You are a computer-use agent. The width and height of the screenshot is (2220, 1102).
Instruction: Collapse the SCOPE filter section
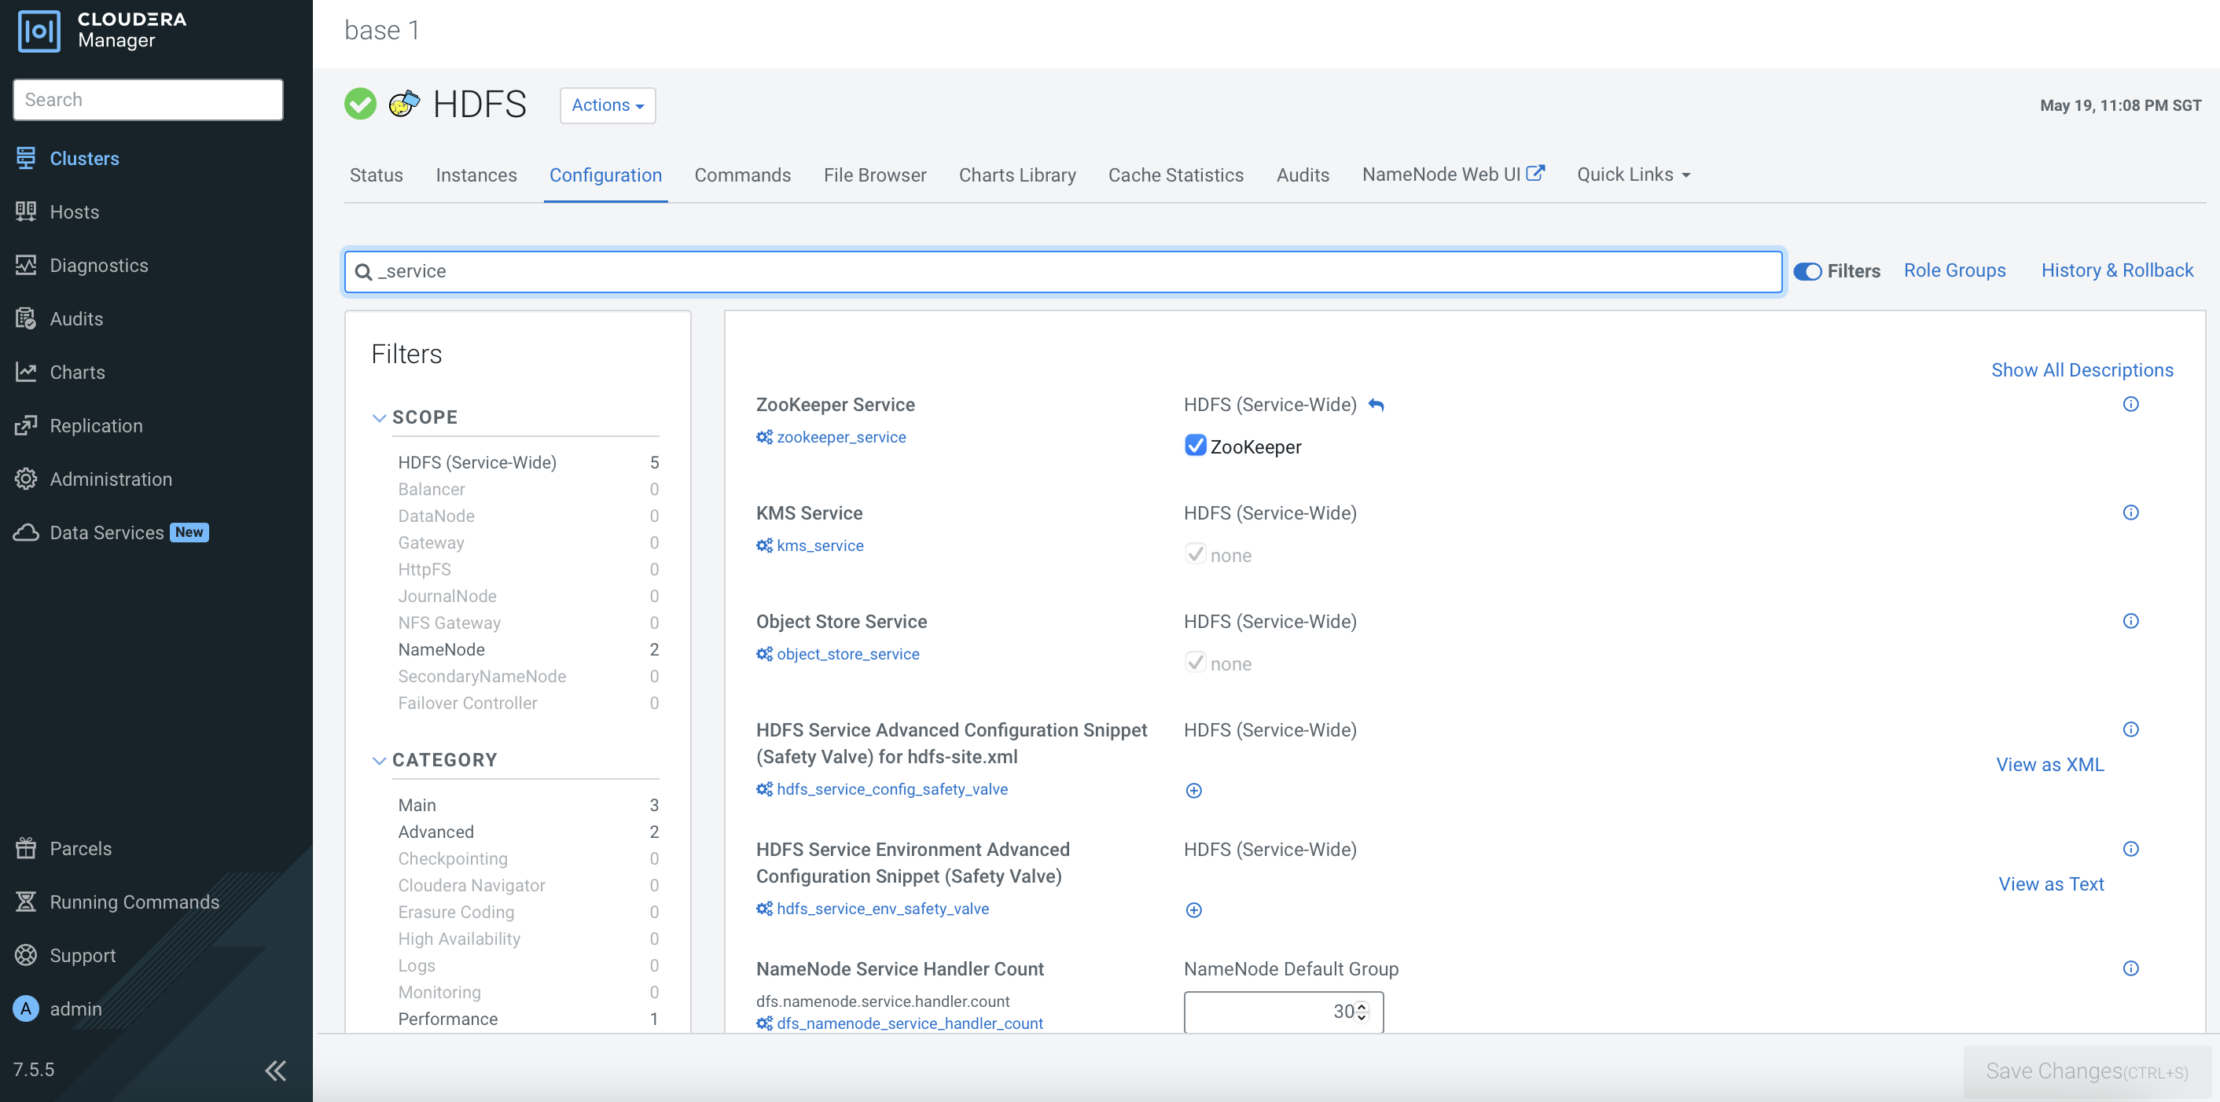coord(379,418)
